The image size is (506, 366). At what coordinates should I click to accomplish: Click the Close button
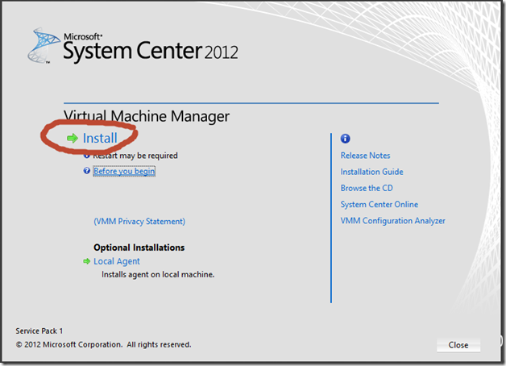click(x=458, y=345)
